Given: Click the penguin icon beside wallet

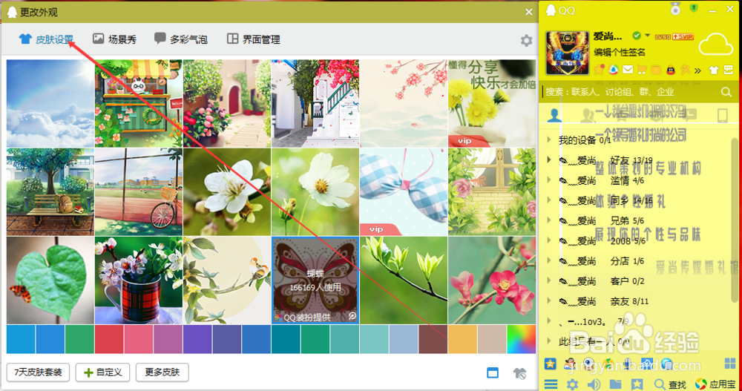Looking at the screenshot, I should coord(671,70).
